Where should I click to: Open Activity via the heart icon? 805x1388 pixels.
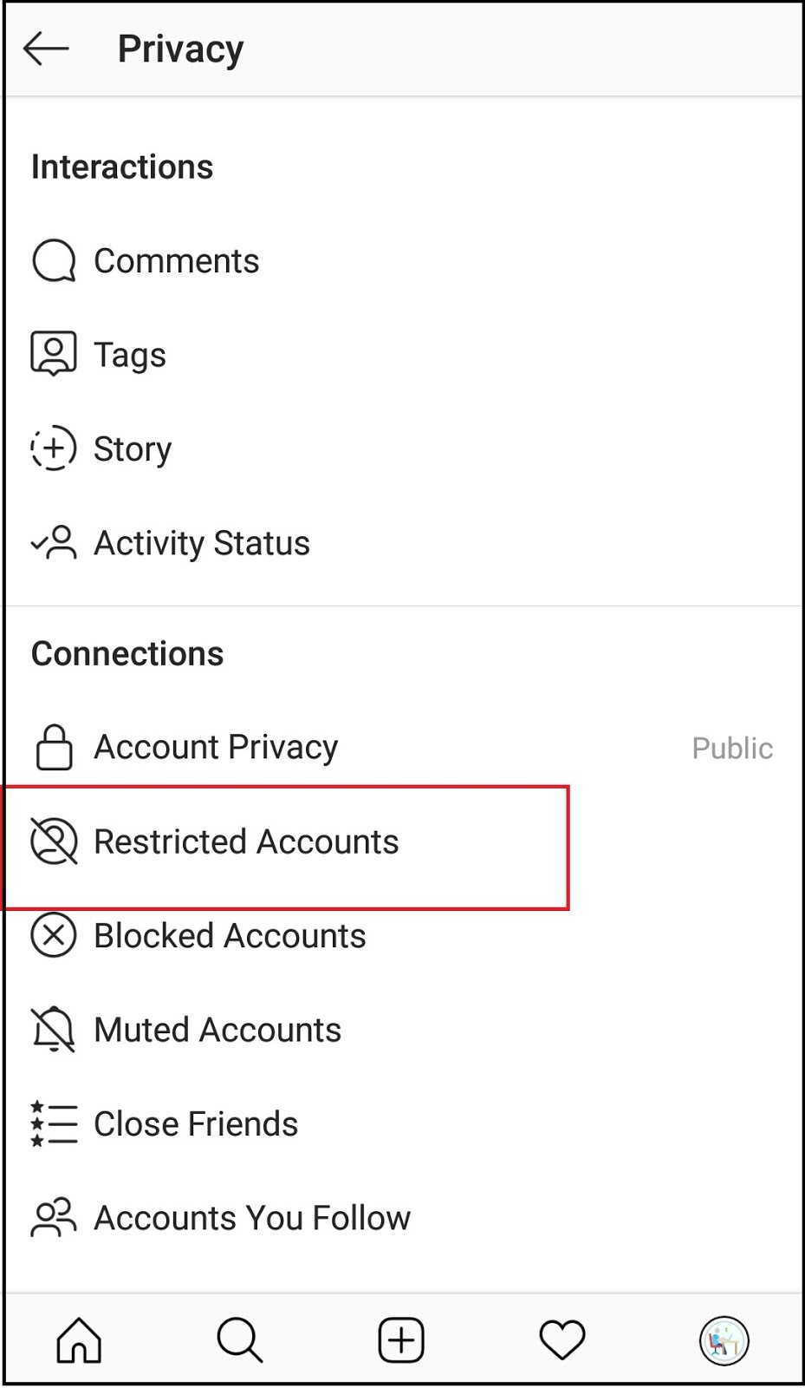[x=562, y=1339]
